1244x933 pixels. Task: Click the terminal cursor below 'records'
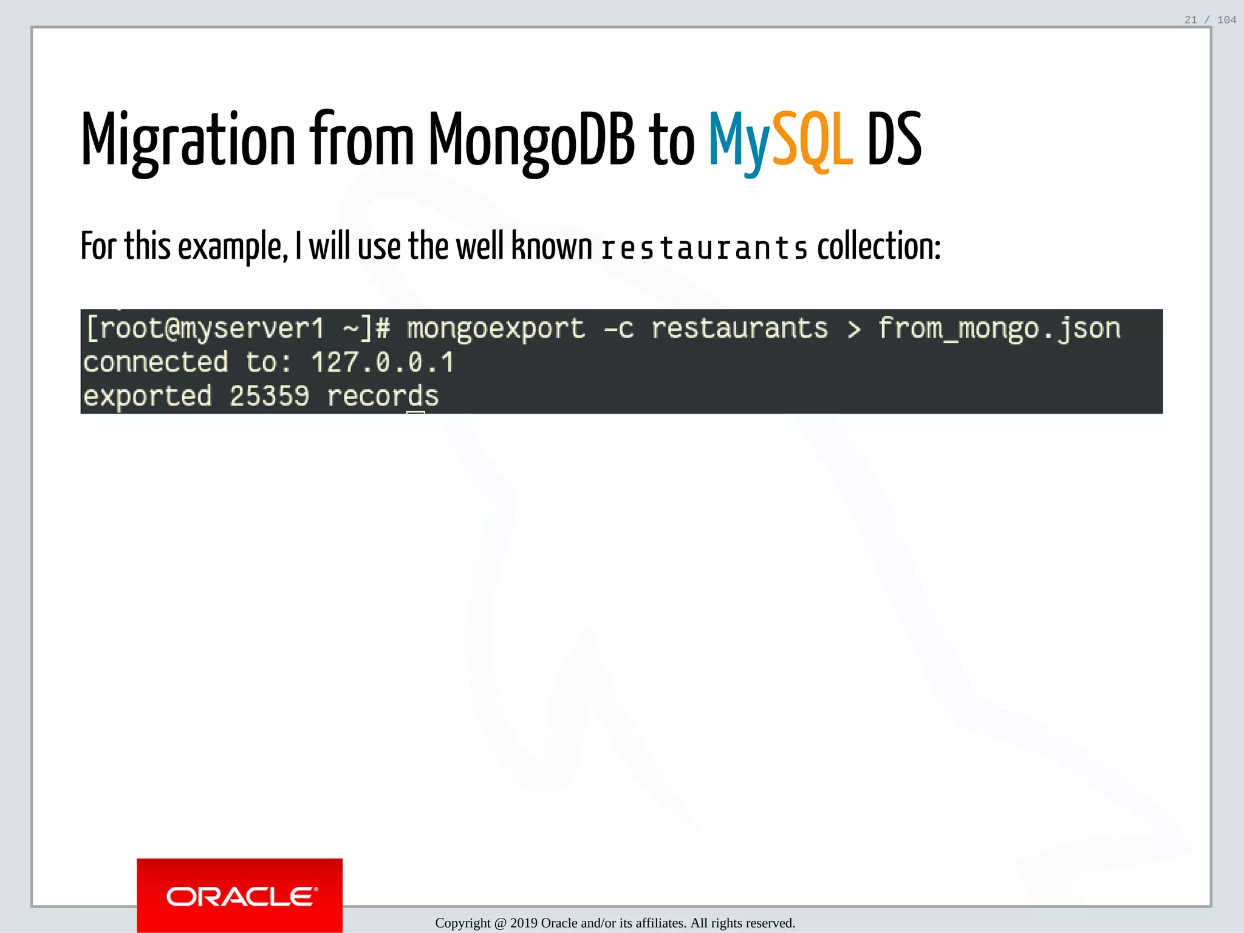(x=415, y=413)
